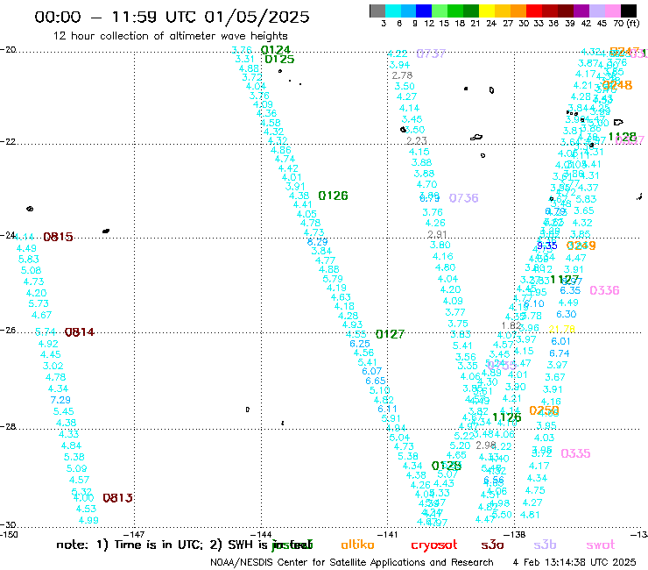648x570 pixels.
Task: Click the green time label 0124
Action: click(x=276, y=50)
